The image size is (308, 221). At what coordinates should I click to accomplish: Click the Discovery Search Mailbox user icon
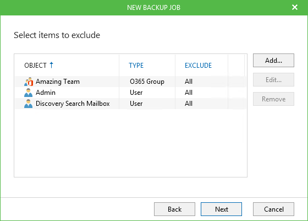point(28,104)
